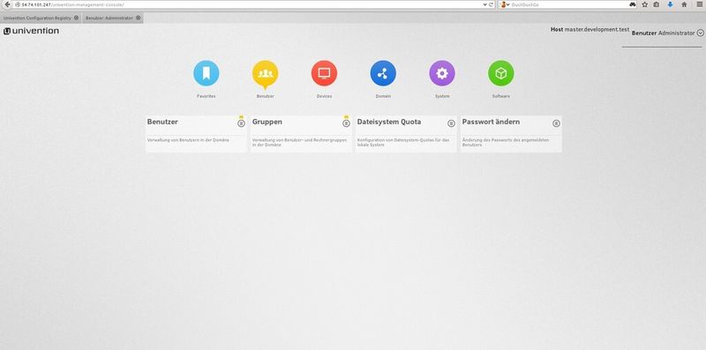Click the search binoculars icon in search box
The height and width of the screenshot is (350, 706).
point(633,4)
